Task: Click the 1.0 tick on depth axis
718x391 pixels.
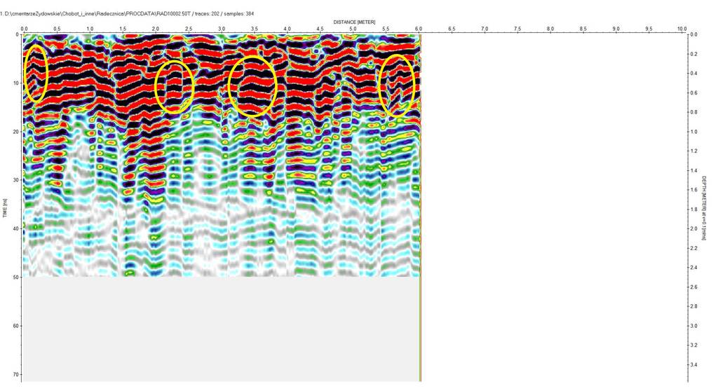Action: point(693,132)
